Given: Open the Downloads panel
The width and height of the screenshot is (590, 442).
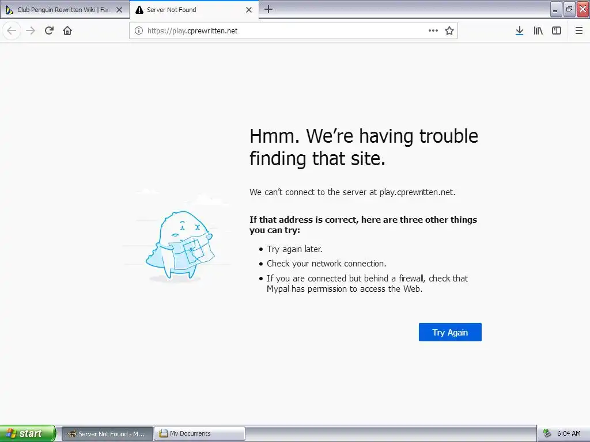Looking at the screenshot, I should [x=520, y=31].
